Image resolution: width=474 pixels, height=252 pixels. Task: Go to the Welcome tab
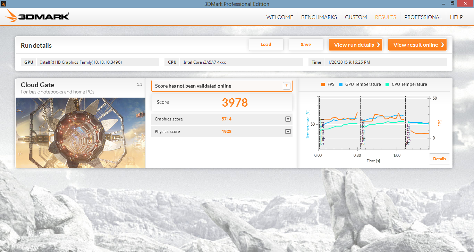(x=280, y=17)
